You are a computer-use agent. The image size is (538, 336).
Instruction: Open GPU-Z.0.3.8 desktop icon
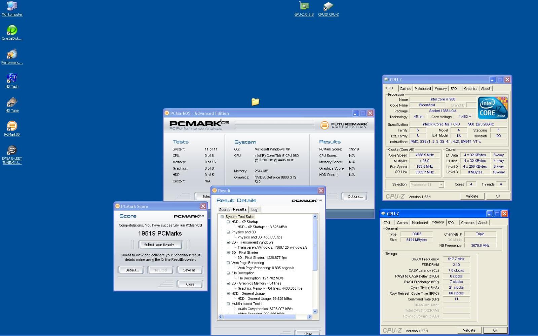pos(304,9)
